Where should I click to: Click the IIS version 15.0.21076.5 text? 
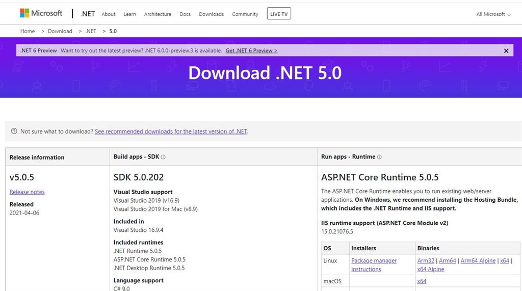337,231
